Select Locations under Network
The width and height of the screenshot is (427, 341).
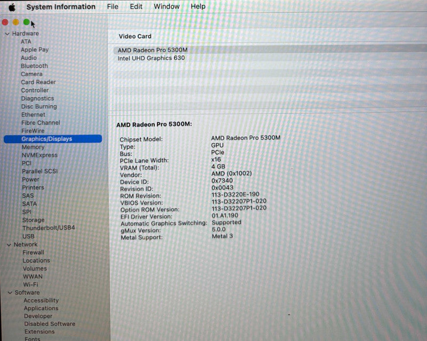point(36,260)
